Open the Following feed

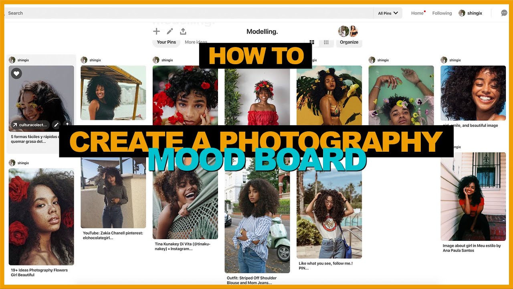click(x=442, y=13)
